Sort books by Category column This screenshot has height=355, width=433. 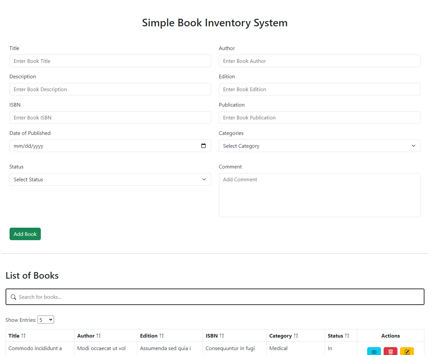(296, 336)
